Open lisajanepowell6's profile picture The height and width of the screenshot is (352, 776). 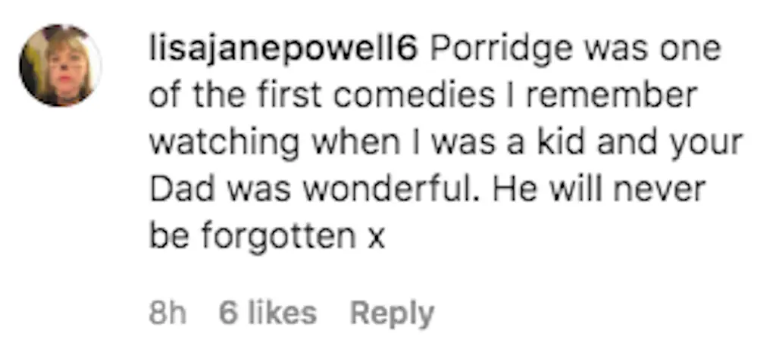(x=60, y=65)
